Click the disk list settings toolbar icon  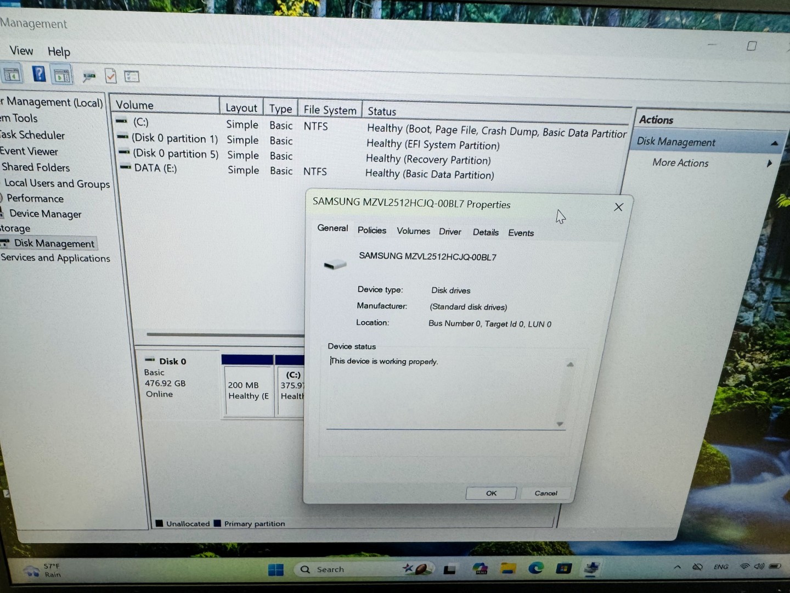tap(132, 77)
